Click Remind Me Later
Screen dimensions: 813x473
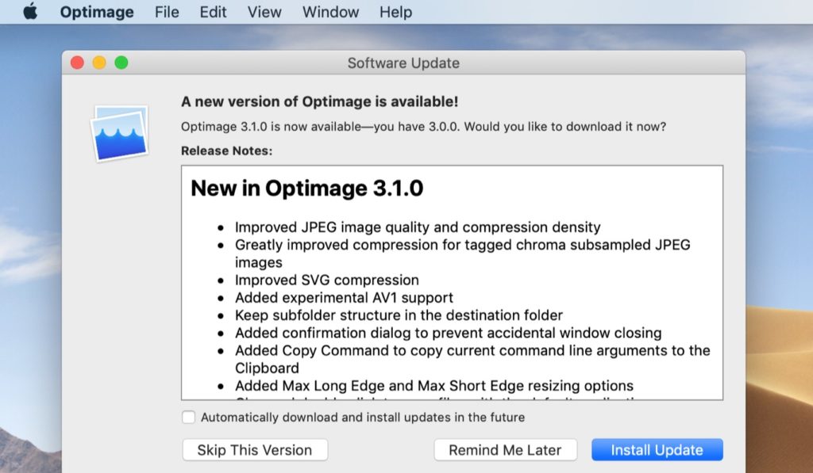[505, 449]
